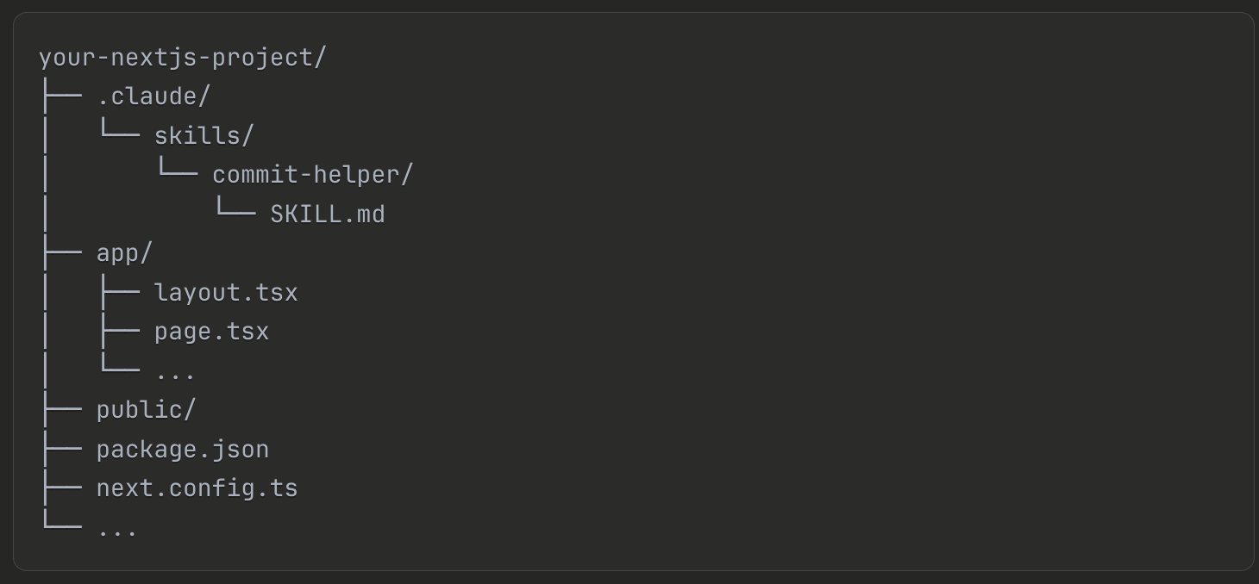
Task: Click the layout.tsx file name
Action: click(226, 293)
